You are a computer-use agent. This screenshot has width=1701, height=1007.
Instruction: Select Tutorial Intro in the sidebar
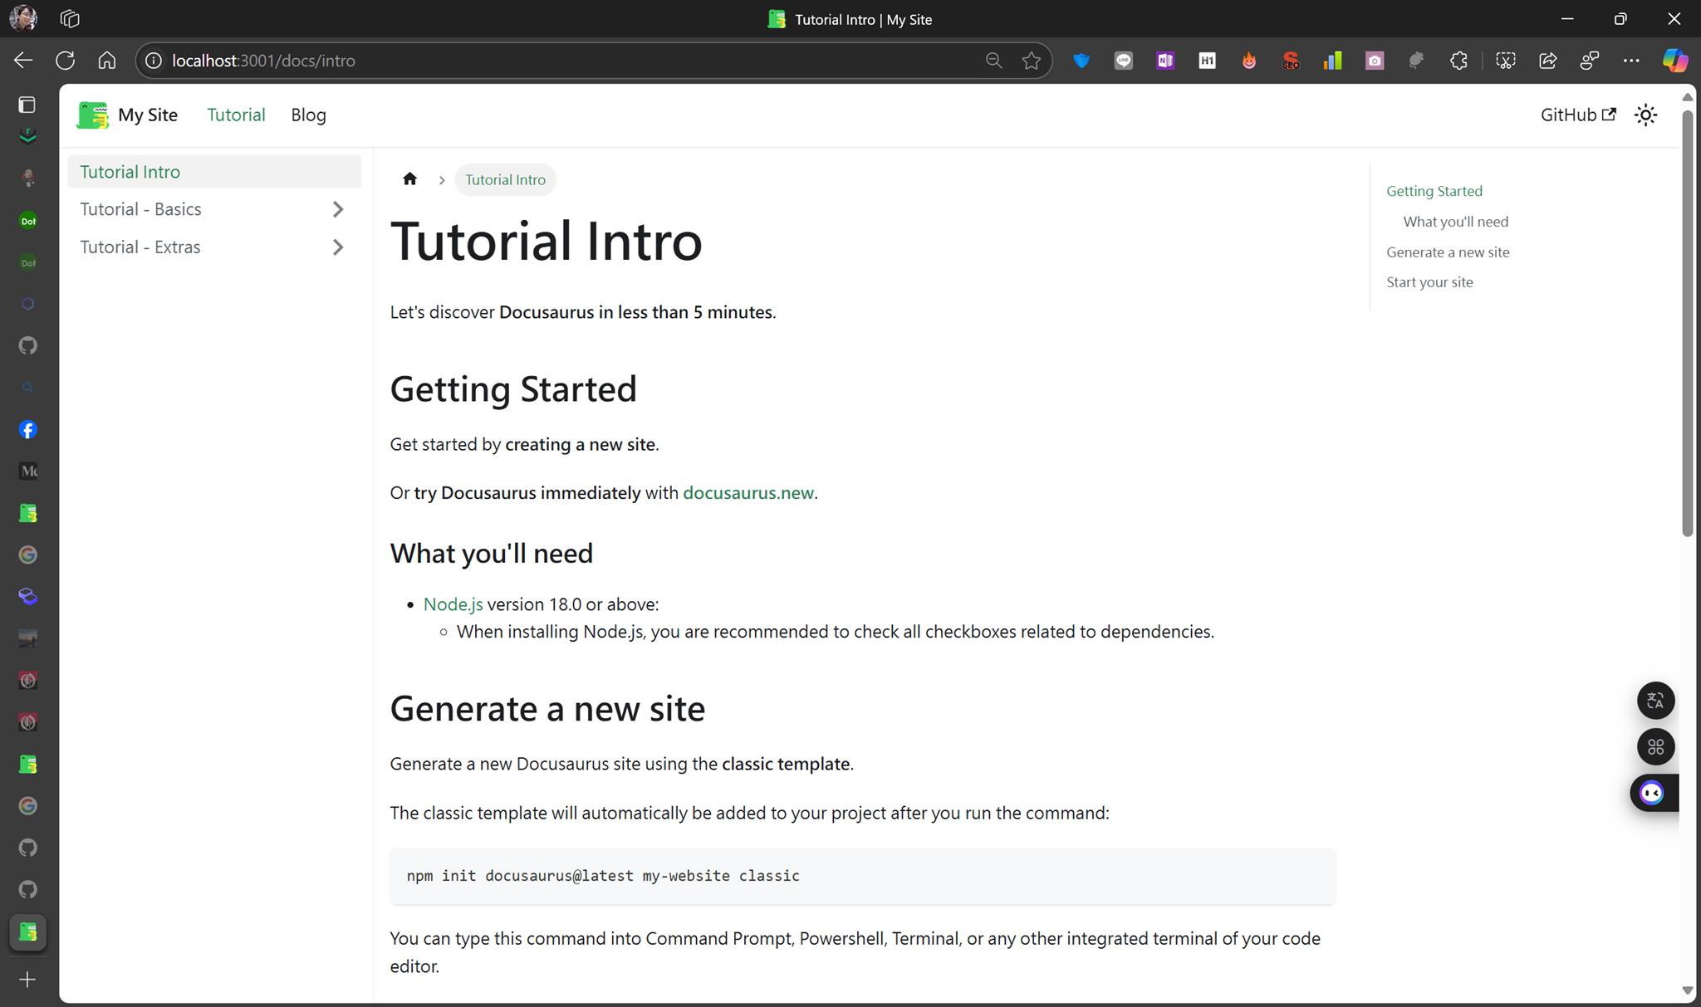click(x=214, y=172)
